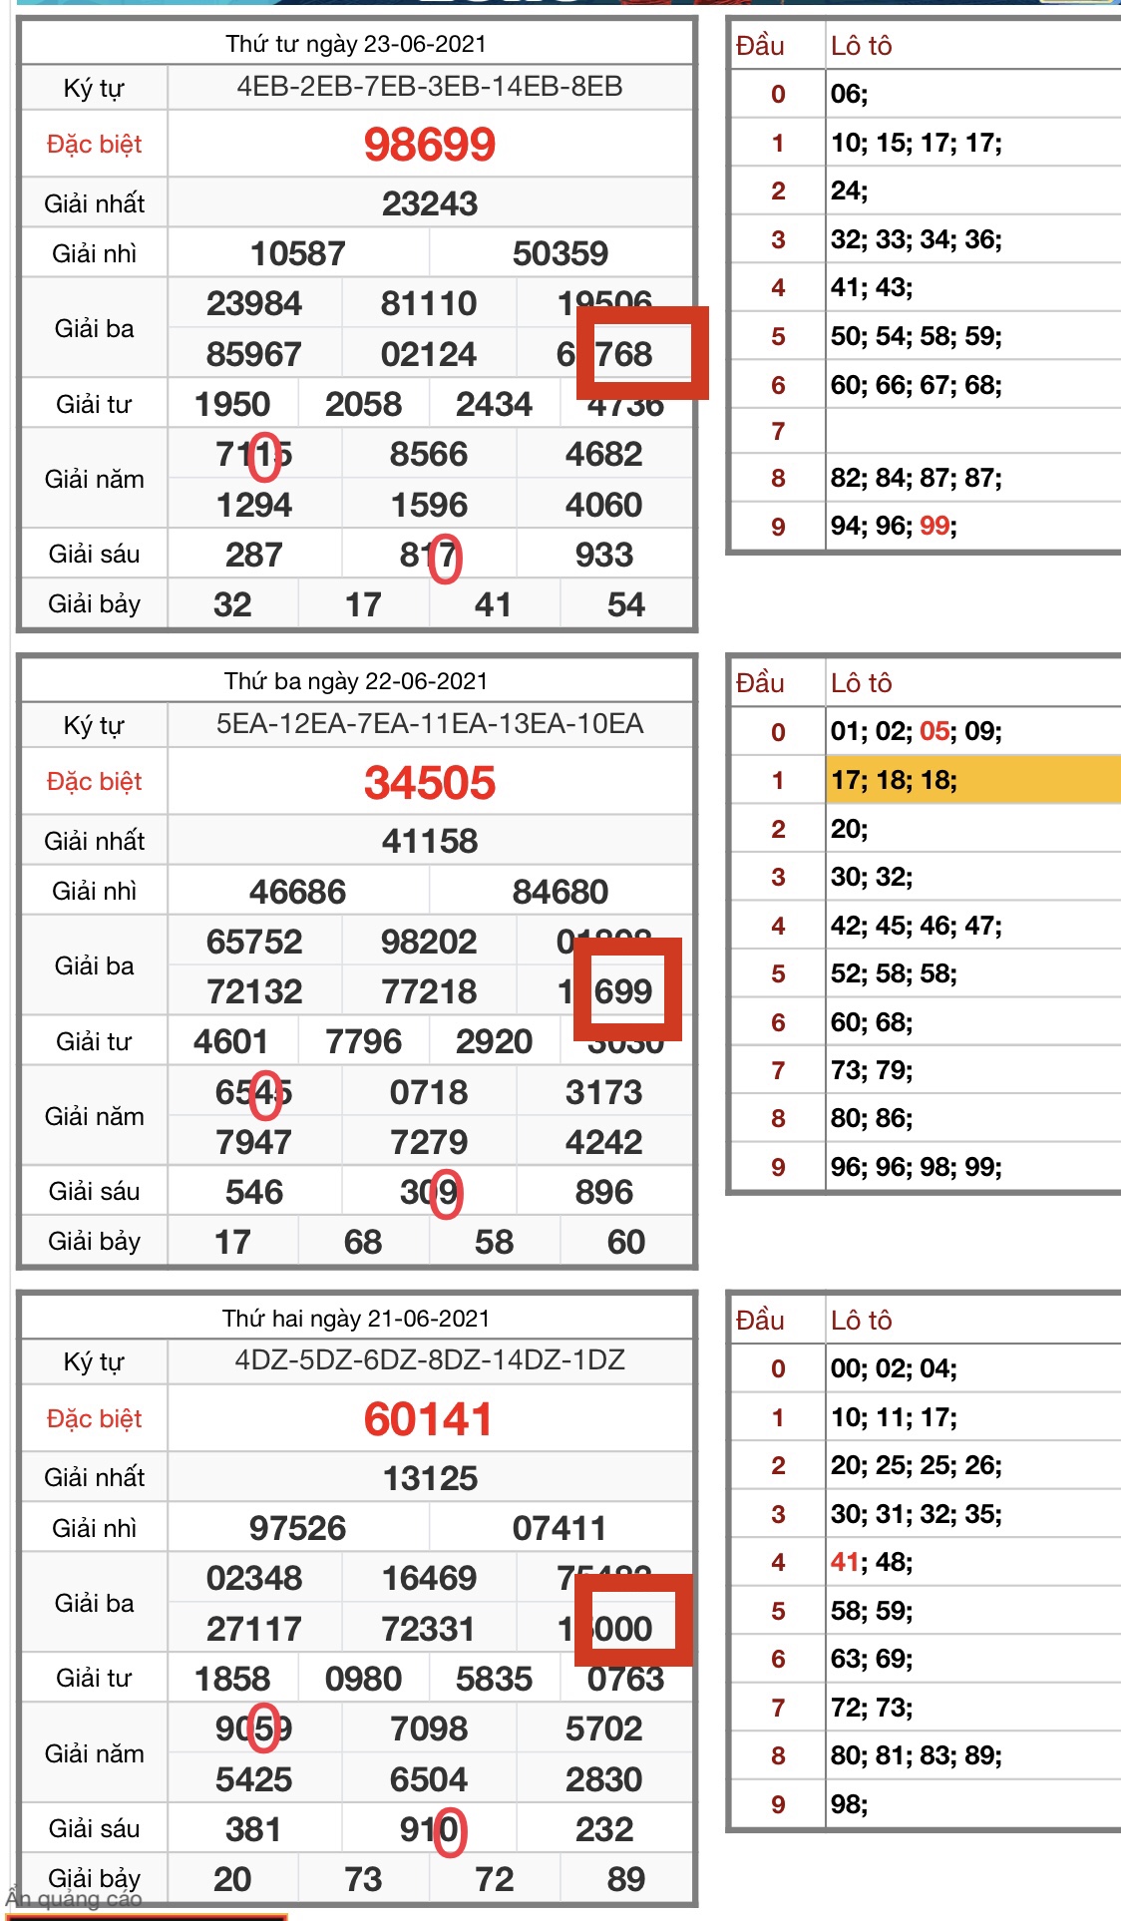The image size is (1121, 1921).
Task: Click third prize number 65752
Action: 254,942
